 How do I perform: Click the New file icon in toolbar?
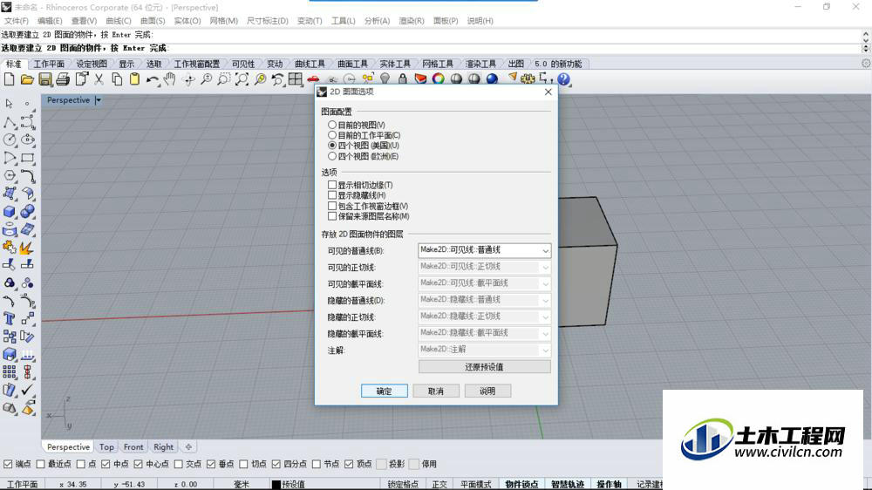(x=9, y=79)
